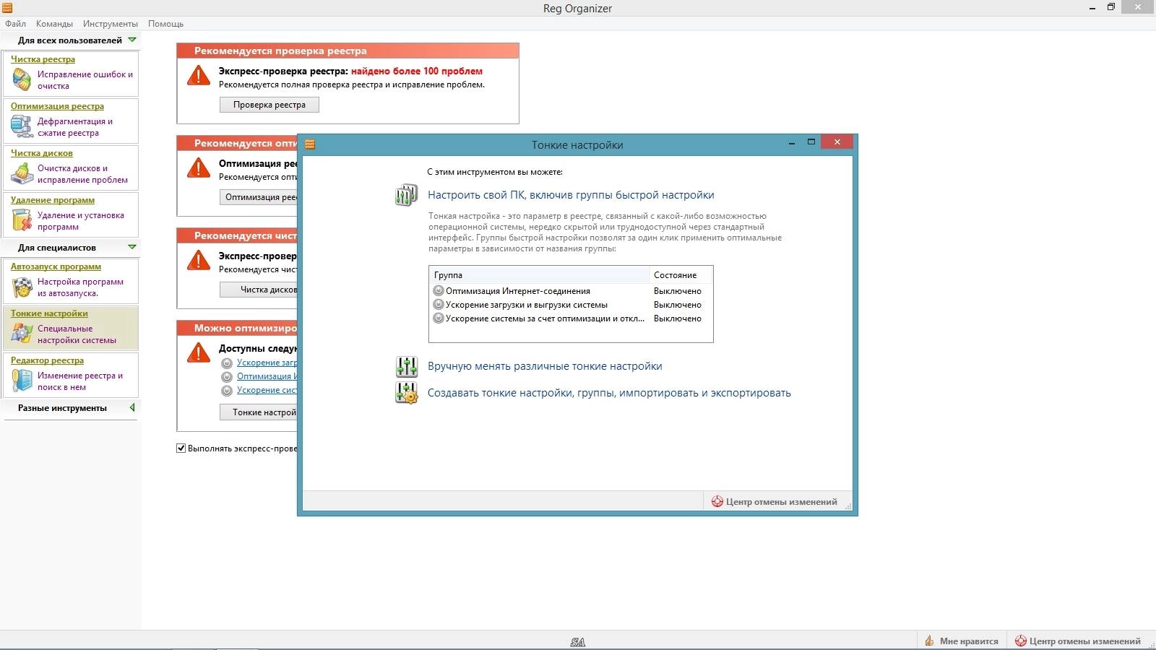Toggle 'Ускорение системы за счет оптимизации' group
Viewport: 1156px width, 650px height.
[x=438, y=318]
